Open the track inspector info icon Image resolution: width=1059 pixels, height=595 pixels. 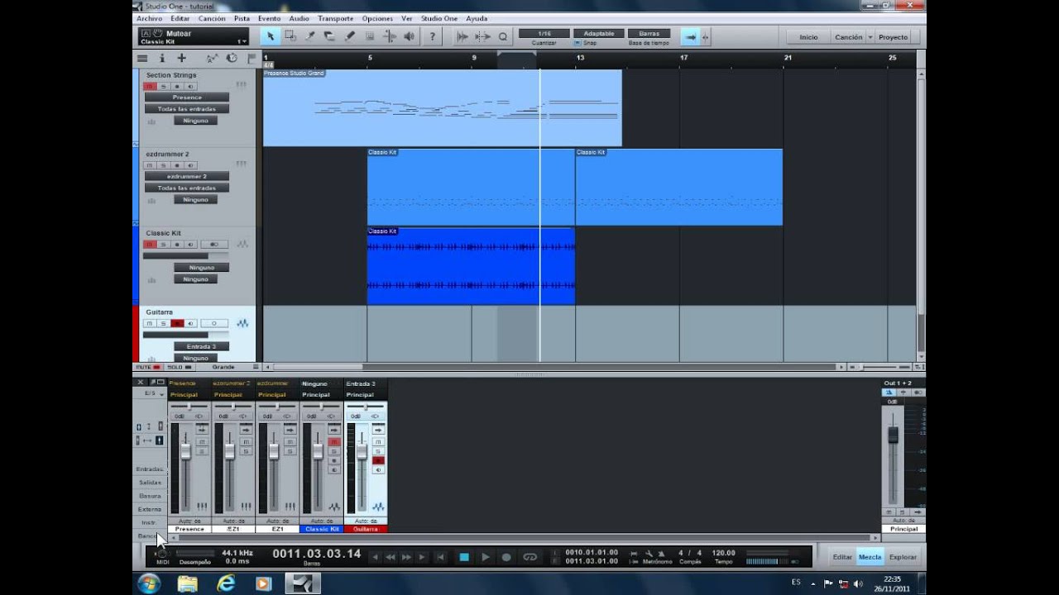162,59
